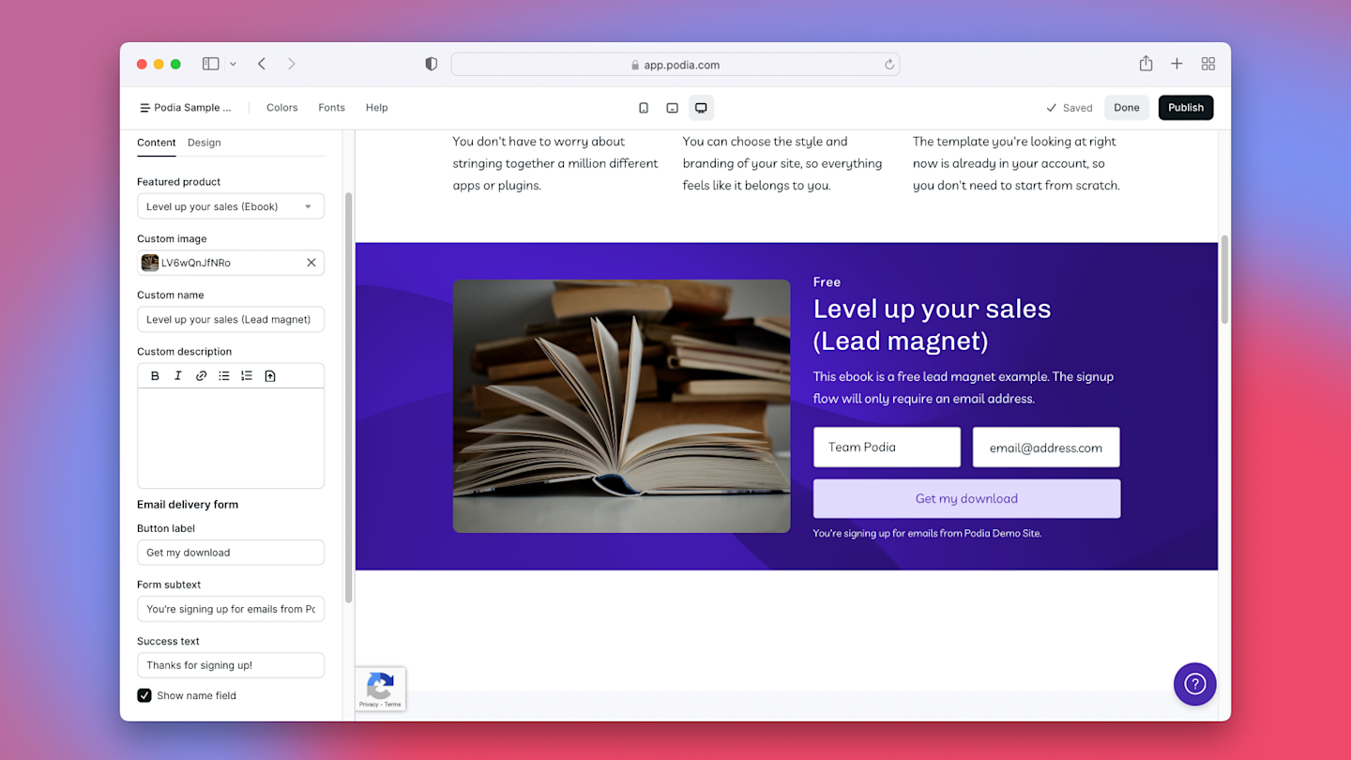This screenshot has width=1351, height=760.
Task: Toggle the Safari sidebar icon
Action: [x=211, y=64]
